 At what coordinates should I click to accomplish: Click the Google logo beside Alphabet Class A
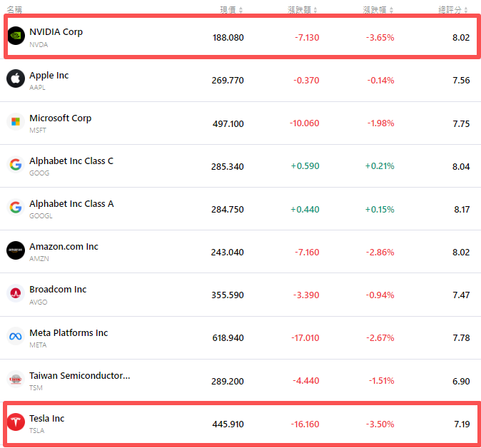[16, 208]
